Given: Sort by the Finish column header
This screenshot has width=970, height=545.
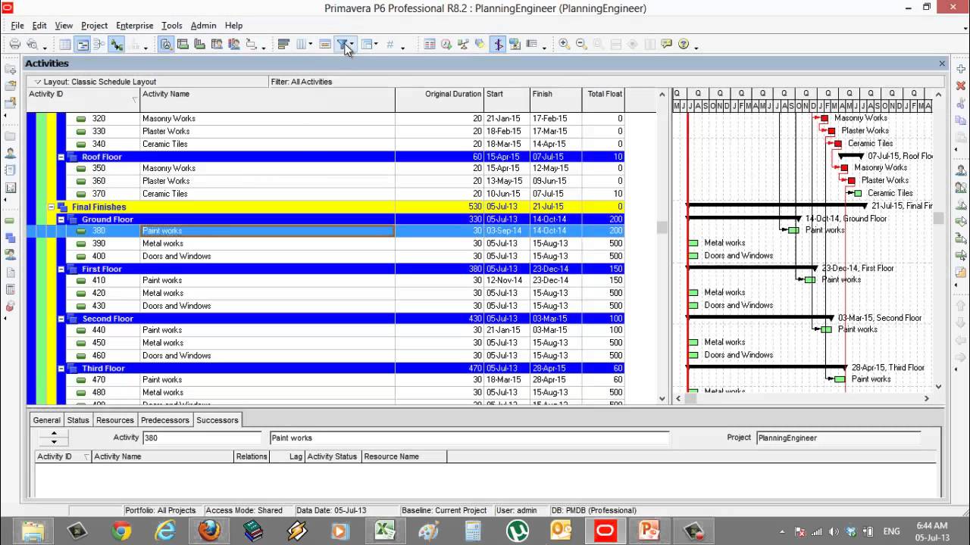Looking at the screenshot, I should 555,99.
